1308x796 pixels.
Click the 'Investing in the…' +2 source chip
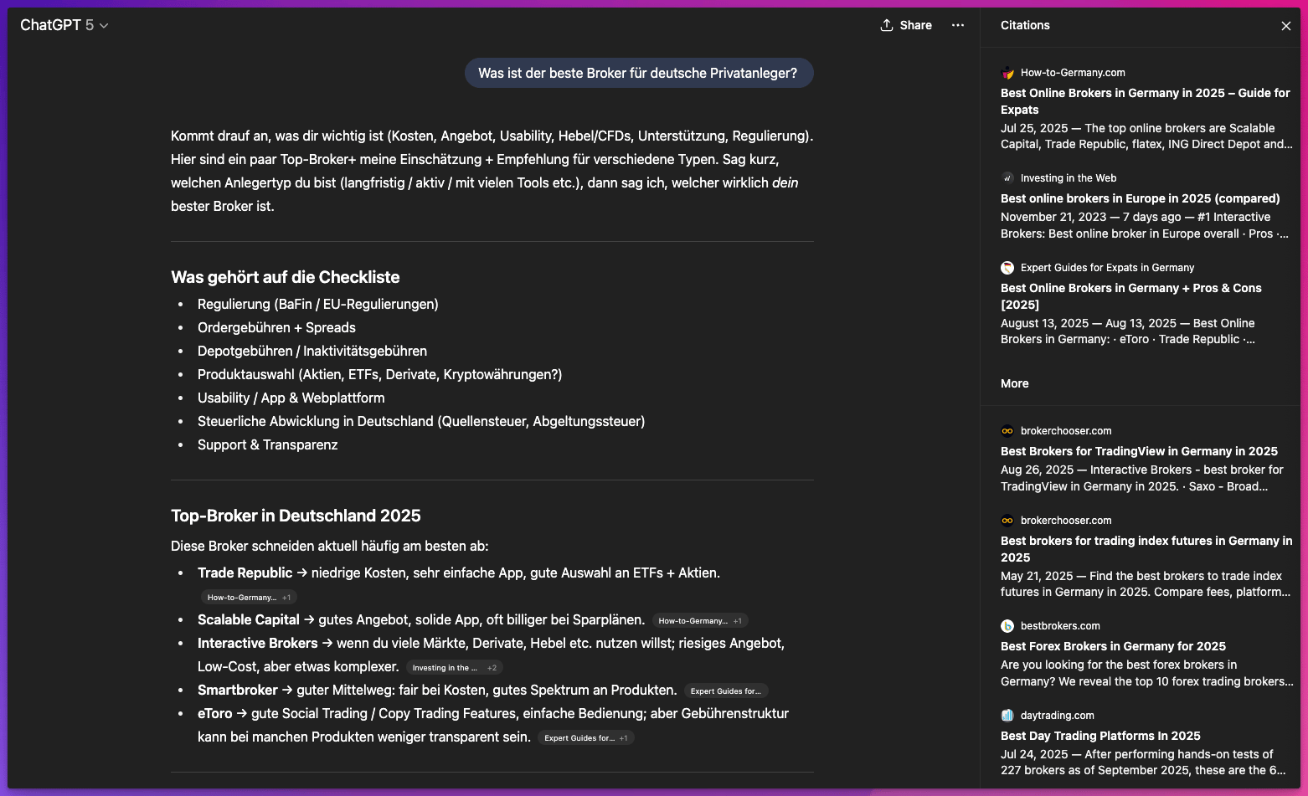pos(454,668)
